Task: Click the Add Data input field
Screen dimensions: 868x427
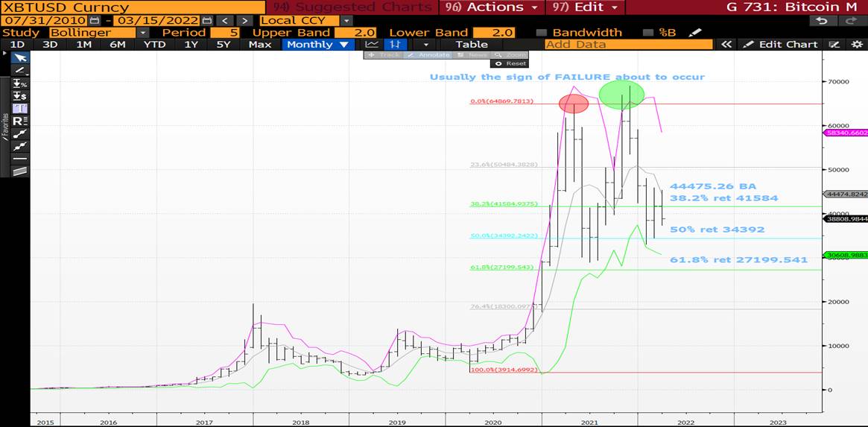Action: (x=628, y=44)
